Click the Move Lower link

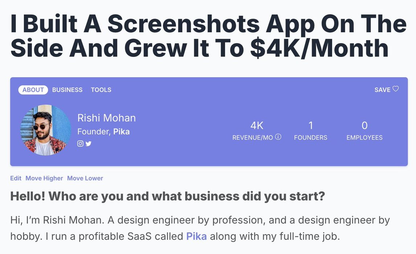tap(85, 178)
